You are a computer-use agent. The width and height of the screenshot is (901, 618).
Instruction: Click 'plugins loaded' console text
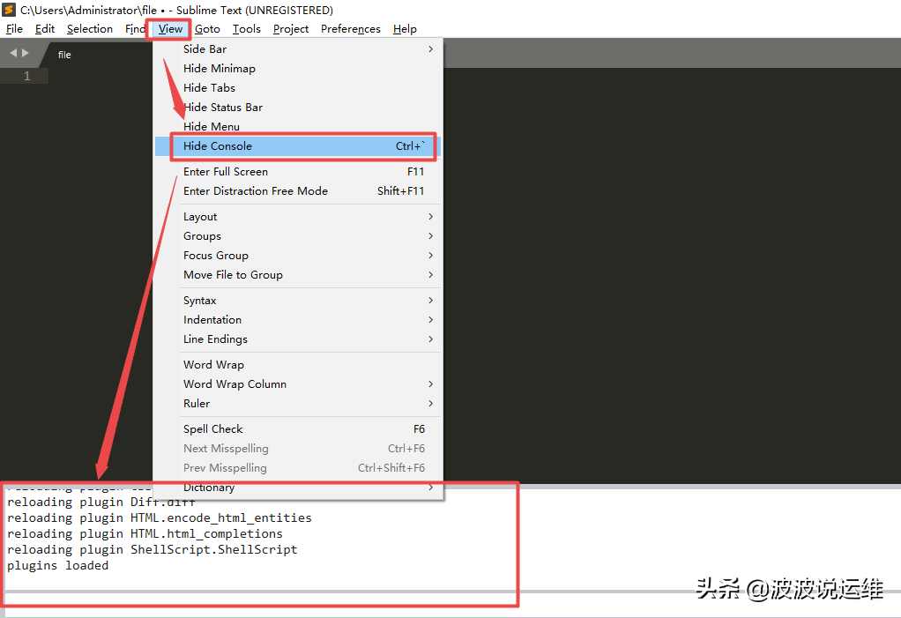pyautogui.click(x=57, y=566)
